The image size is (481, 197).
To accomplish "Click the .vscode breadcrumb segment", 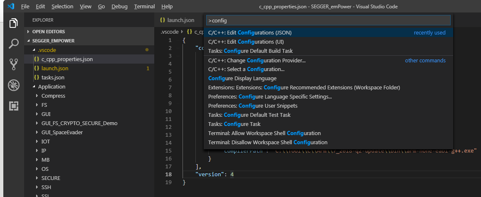I will [169, 32].
